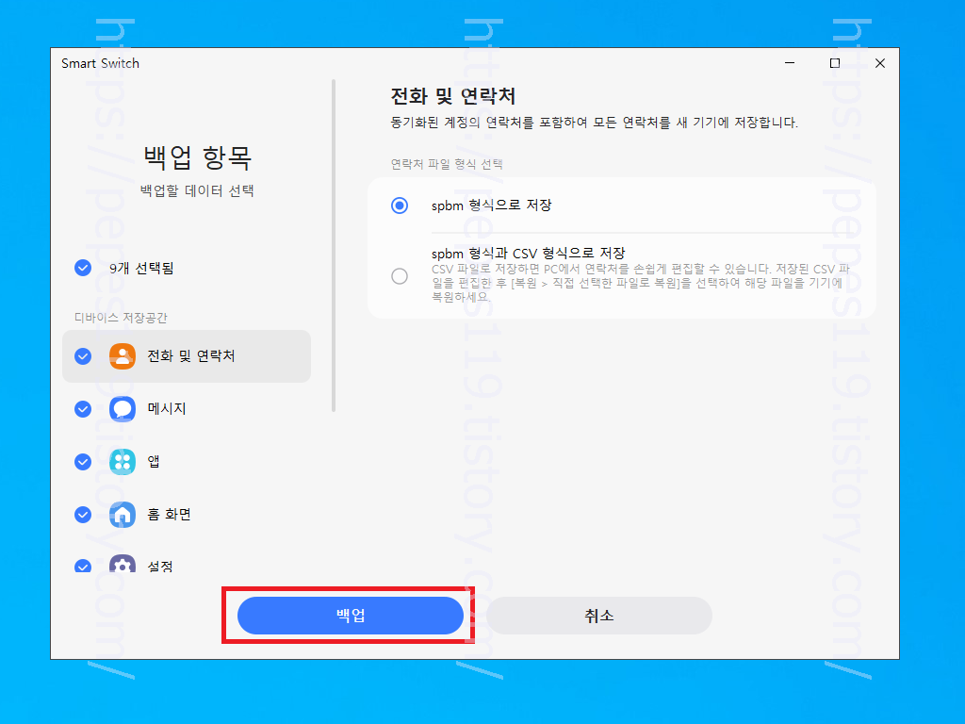Click the Home screen house icon
Screen dimensions: 965x724
click(x=123, y=515)
